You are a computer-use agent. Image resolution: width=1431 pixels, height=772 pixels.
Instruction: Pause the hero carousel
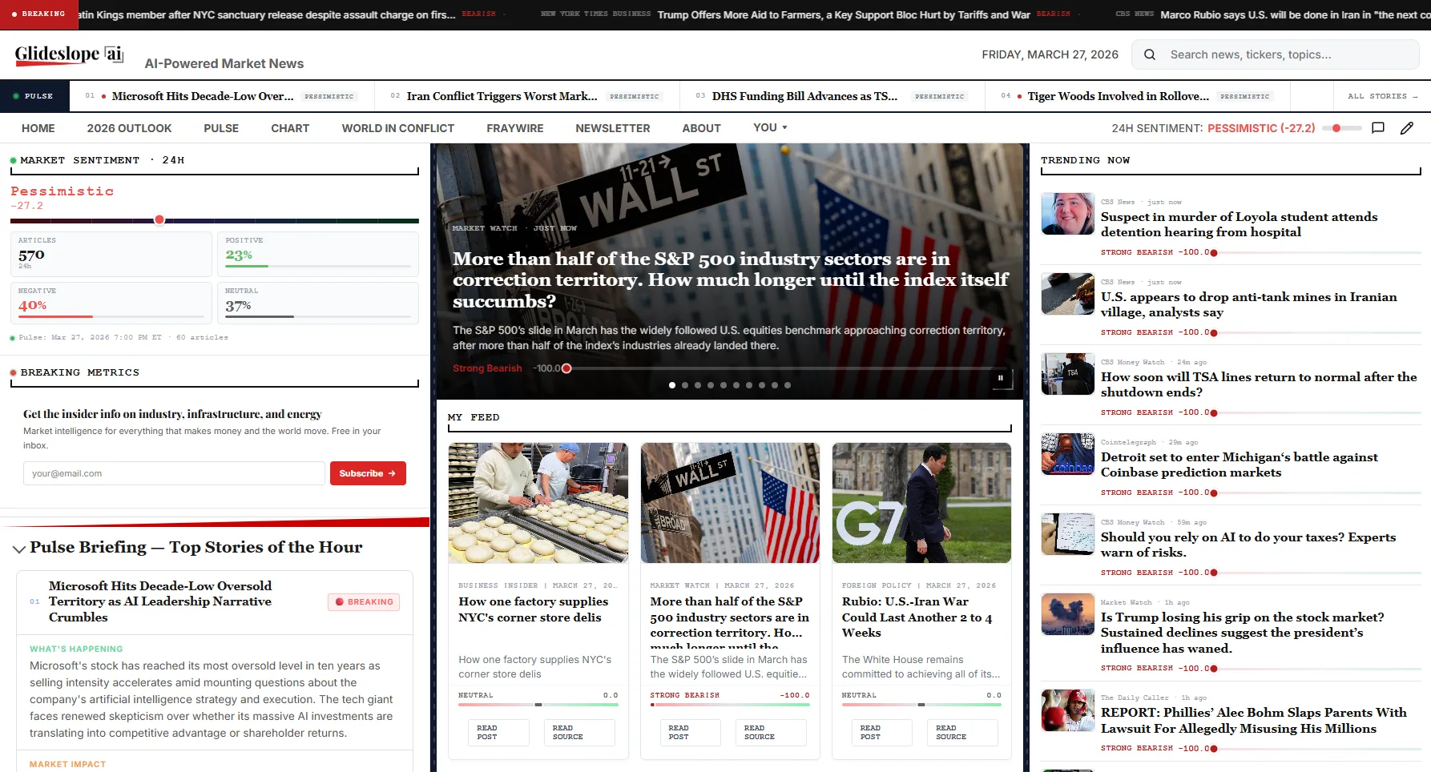coord(1001,378)
